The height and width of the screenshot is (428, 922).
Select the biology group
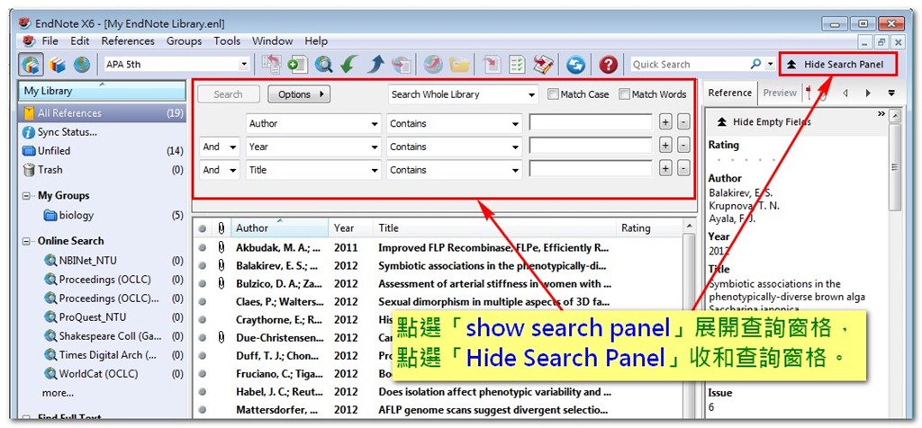pos(77,216)
